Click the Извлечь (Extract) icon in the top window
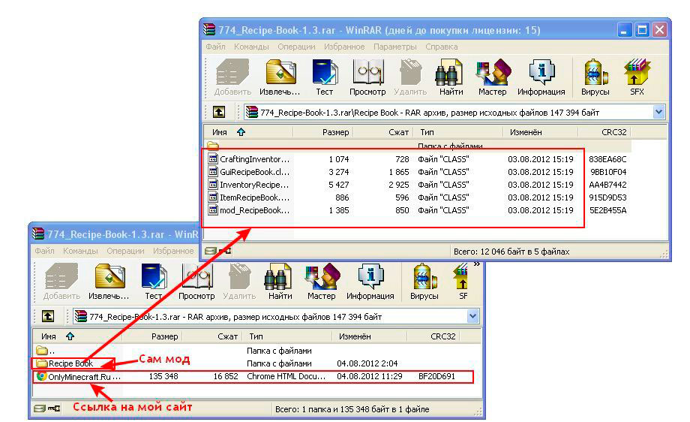The height and width of the screenshot is (422, 690). (280, 77)
